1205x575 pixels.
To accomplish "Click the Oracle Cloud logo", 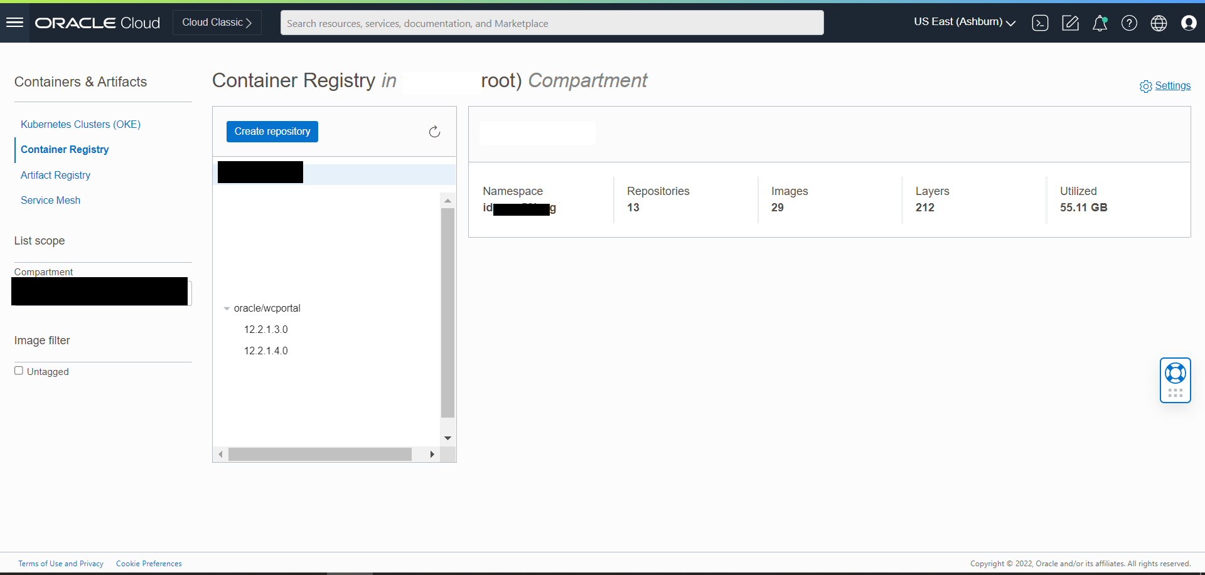I will coord(97,23).
